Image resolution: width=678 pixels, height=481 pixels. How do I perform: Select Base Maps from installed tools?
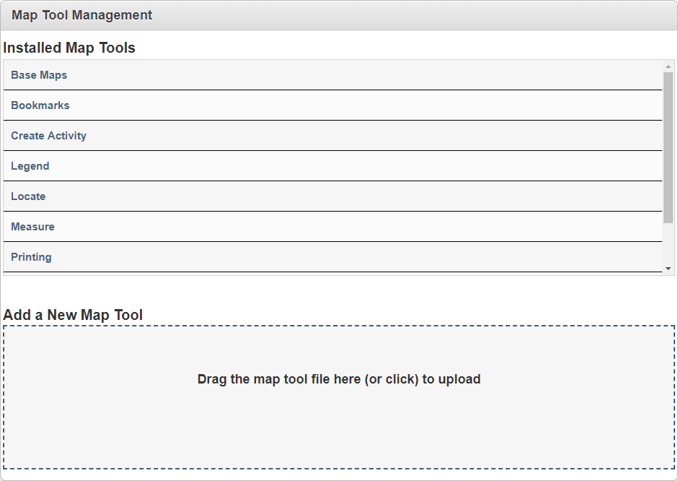pyautogui.click(x=39, y=75)
